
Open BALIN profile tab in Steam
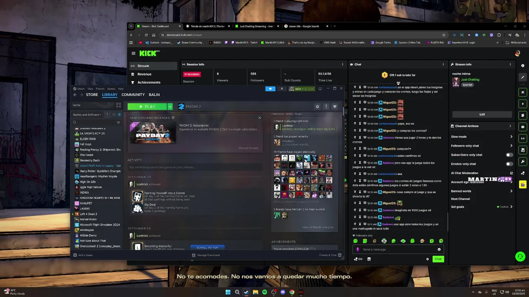point(154,94)
